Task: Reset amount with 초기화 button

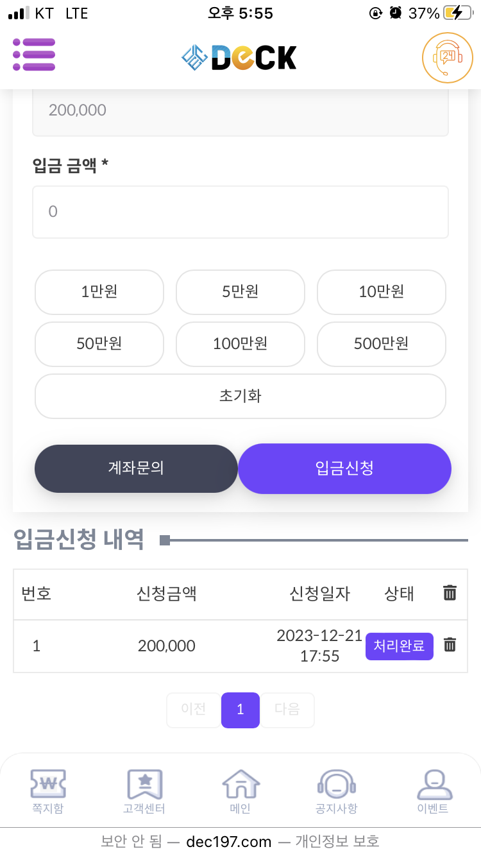Action: click(x=240, y=396)
